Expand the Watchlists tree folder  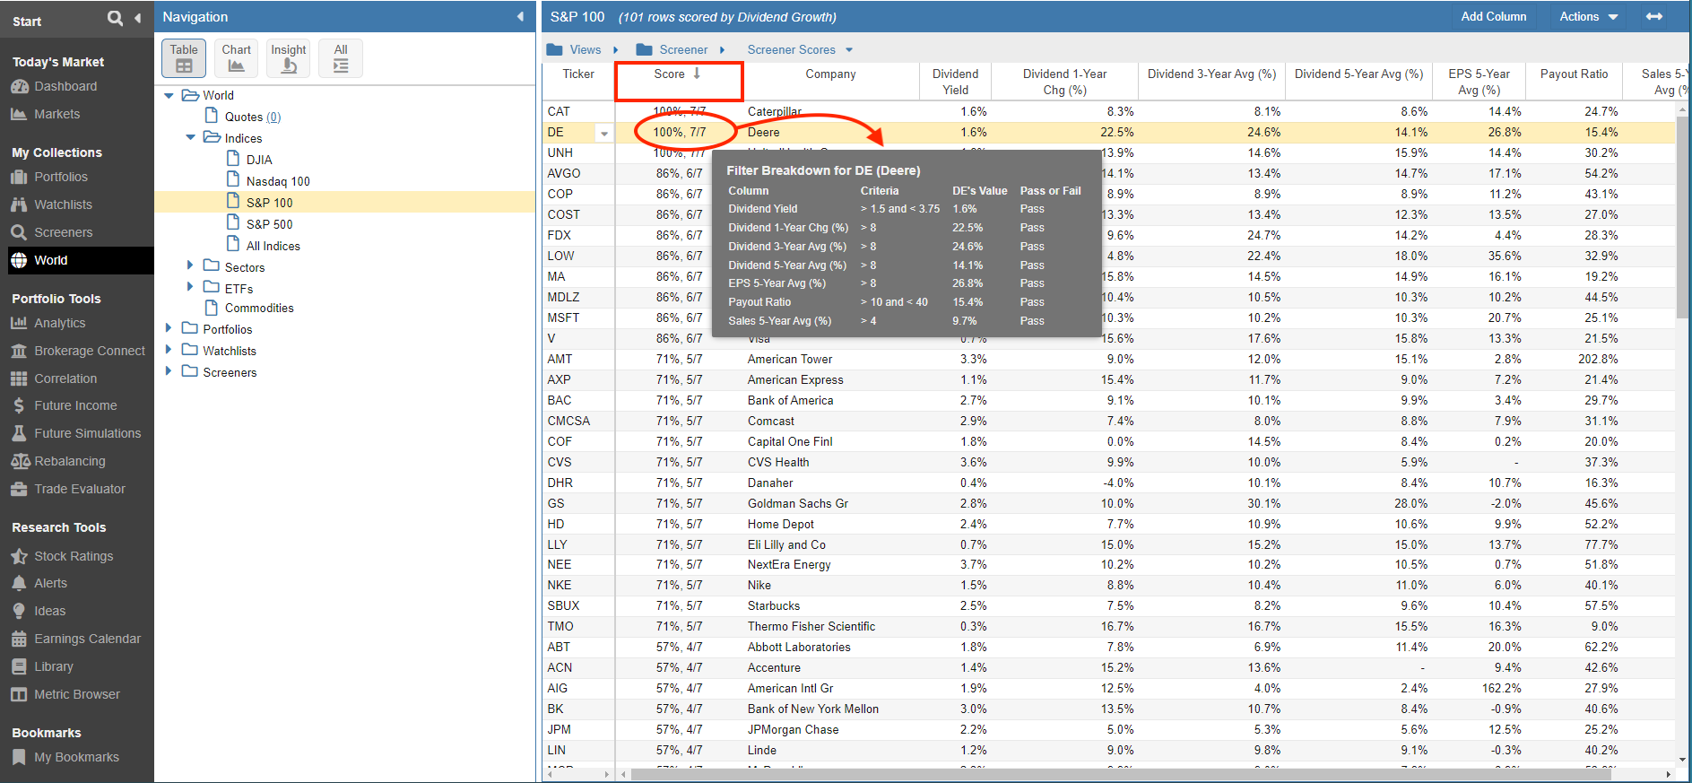click(x=169, y=349)
